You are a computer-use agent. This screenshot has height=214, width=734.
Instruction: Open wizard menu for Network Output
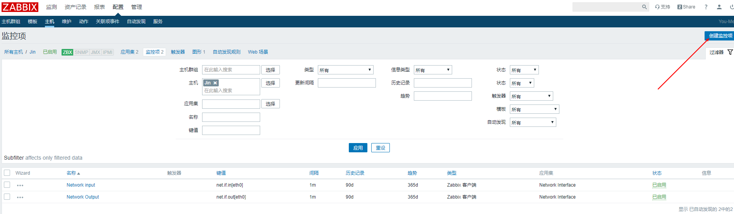[x=20, y=197]
